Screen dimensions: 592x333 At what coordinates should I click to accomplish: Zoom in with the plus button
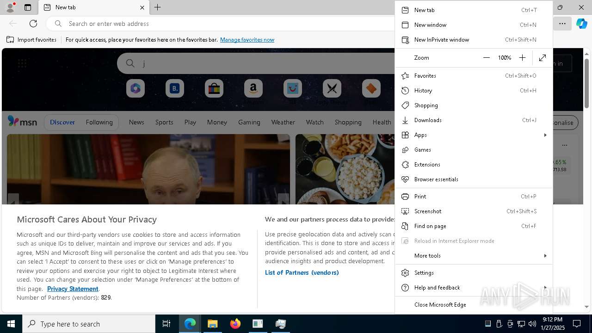(x=522, y=58)
